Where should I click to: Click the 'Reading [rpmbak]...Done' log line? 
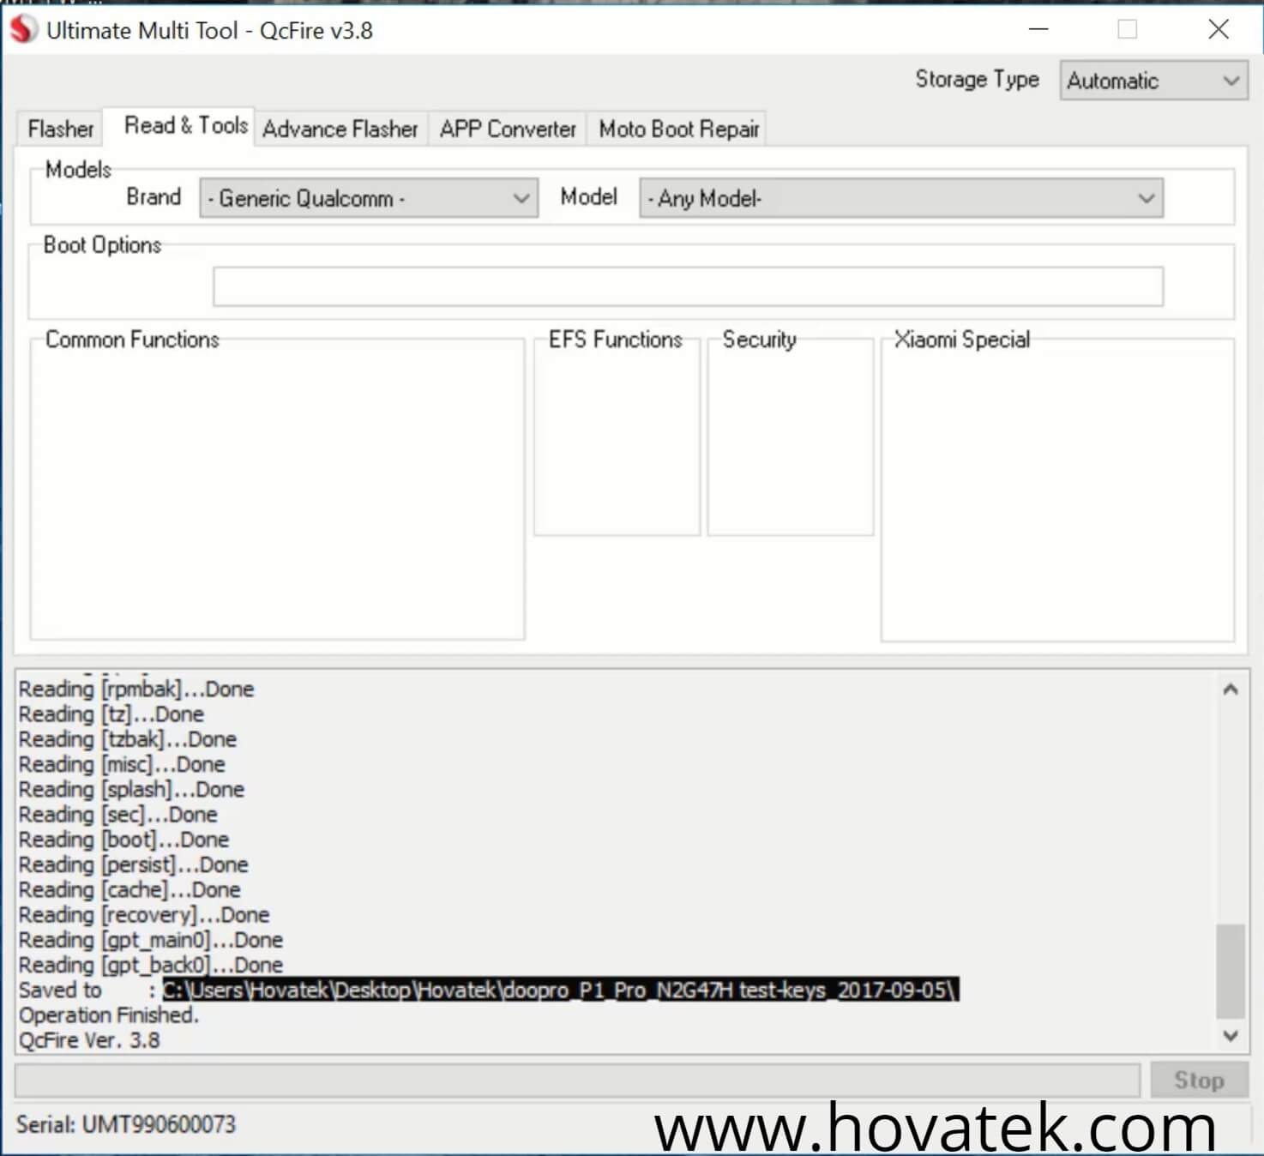click(x=136, y=689)
